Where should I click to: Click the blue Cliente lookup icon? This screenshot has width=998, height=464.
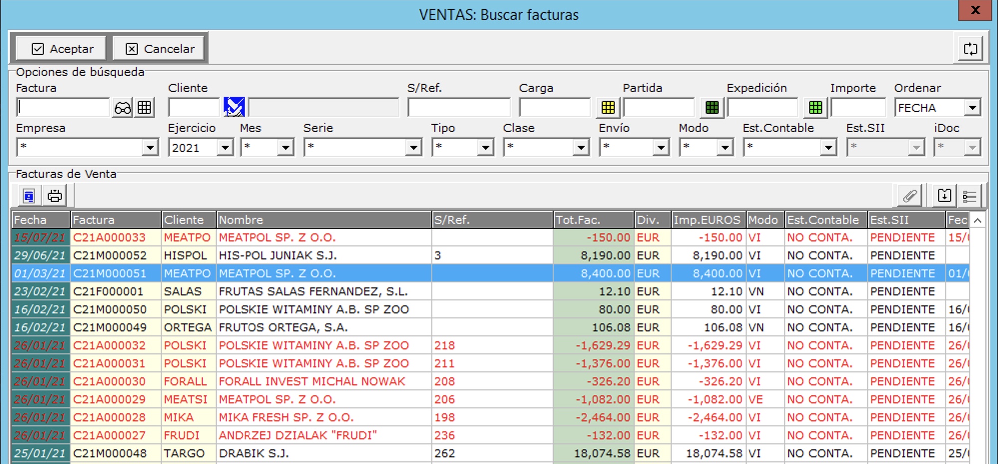(234, 107)
